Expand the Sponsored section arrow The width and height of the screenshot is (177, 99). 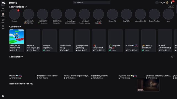(22, 57)
